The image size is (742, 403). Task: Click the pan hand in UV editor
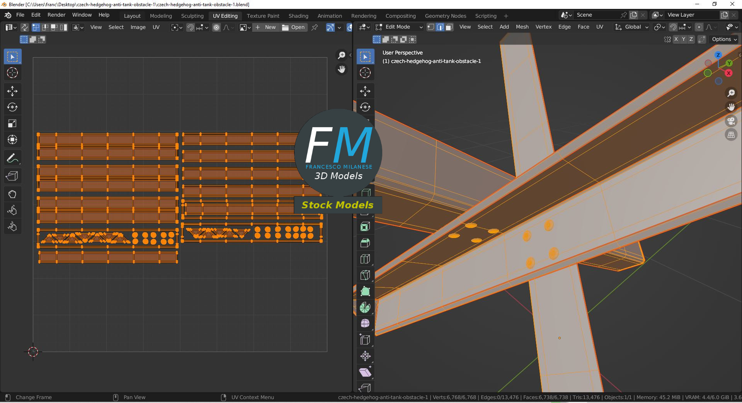coord(342,70)
